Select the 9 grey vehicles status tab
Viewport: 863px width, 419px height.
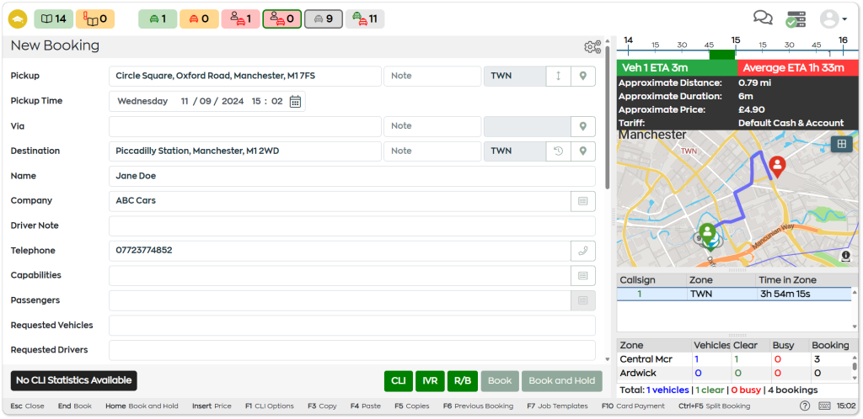pos(323,19)
